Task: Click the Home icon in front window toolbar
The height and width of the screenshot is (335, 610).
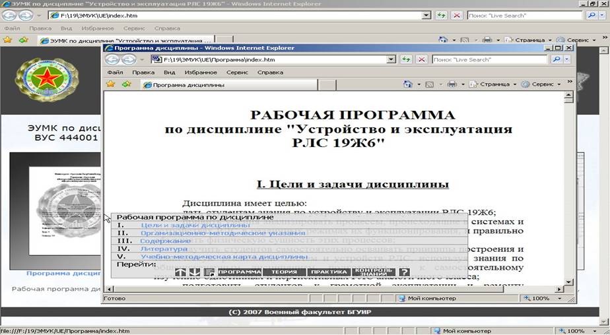Action: [x=408, y=84]
